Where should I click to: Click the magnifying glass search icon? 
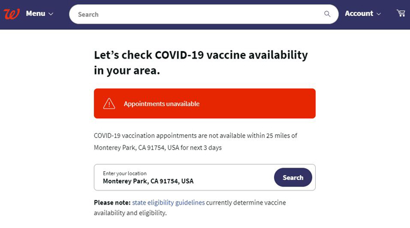click(327, 14)
